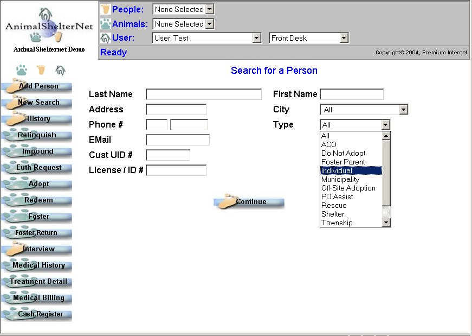Select Individual in the Type list

(x=351, y=170)
